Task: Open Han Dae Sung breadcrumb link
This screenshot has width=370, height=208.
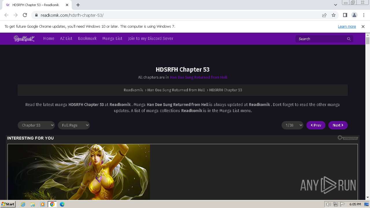Action: point(176,90)
